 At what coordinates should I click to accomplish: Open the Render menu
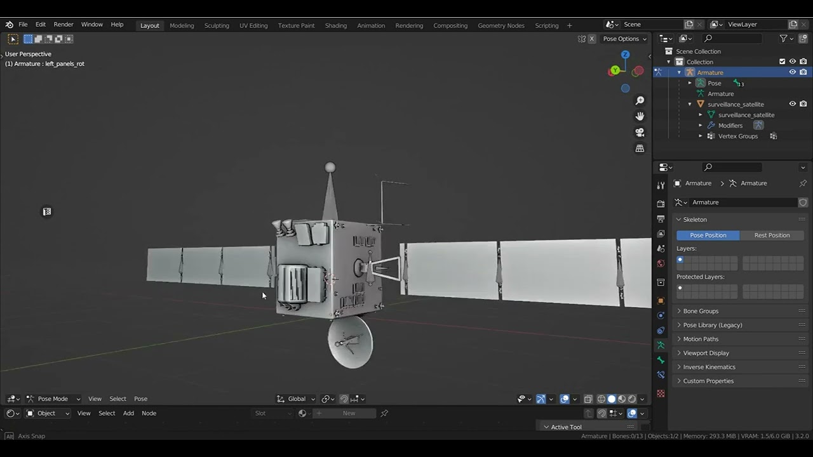(x=64, y=25)
